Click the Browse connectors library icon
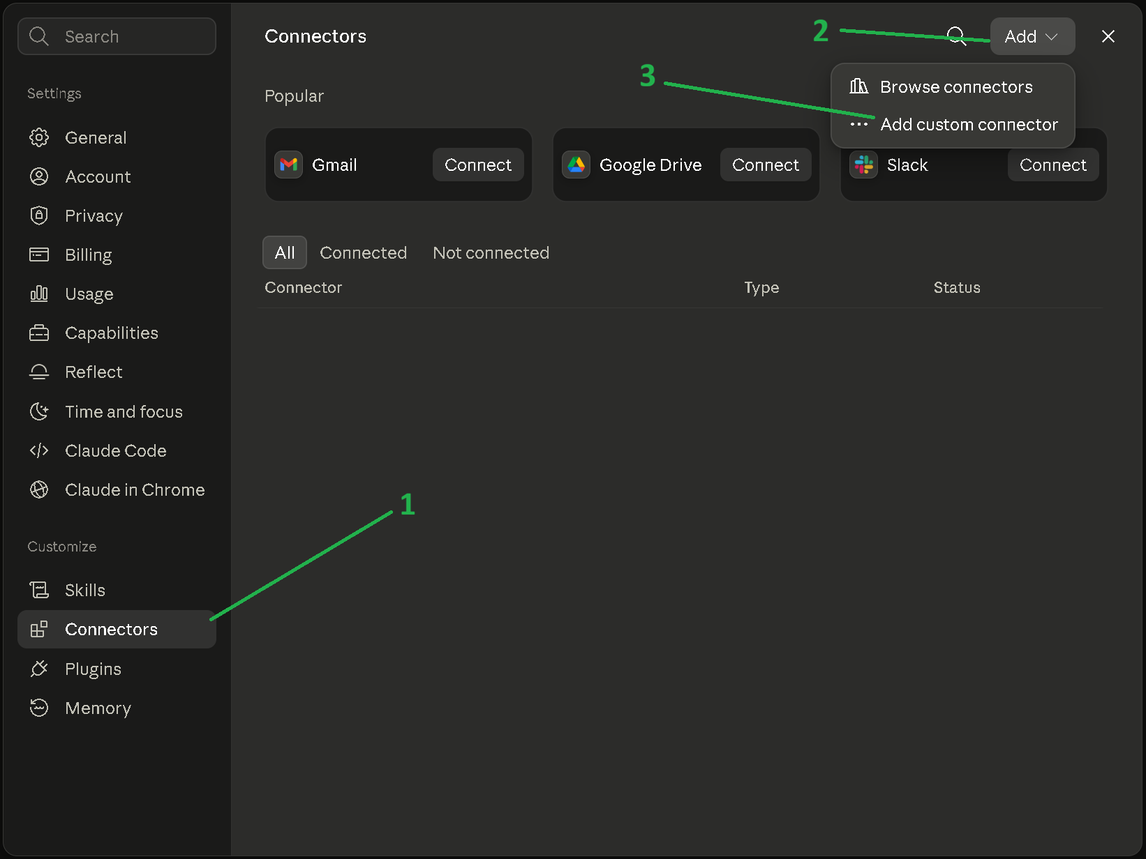1146x859 pixels. (858, 86)
